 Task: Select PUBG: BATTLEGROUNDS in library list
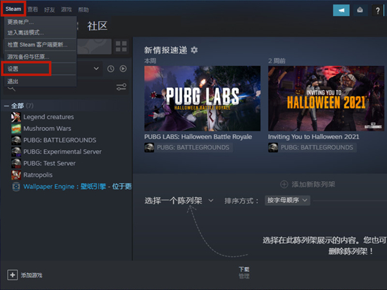point(60,140)
